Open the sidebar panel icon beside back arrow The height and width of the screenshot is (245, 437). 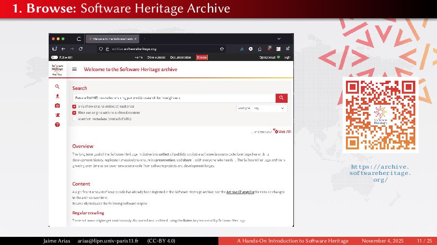54,49
